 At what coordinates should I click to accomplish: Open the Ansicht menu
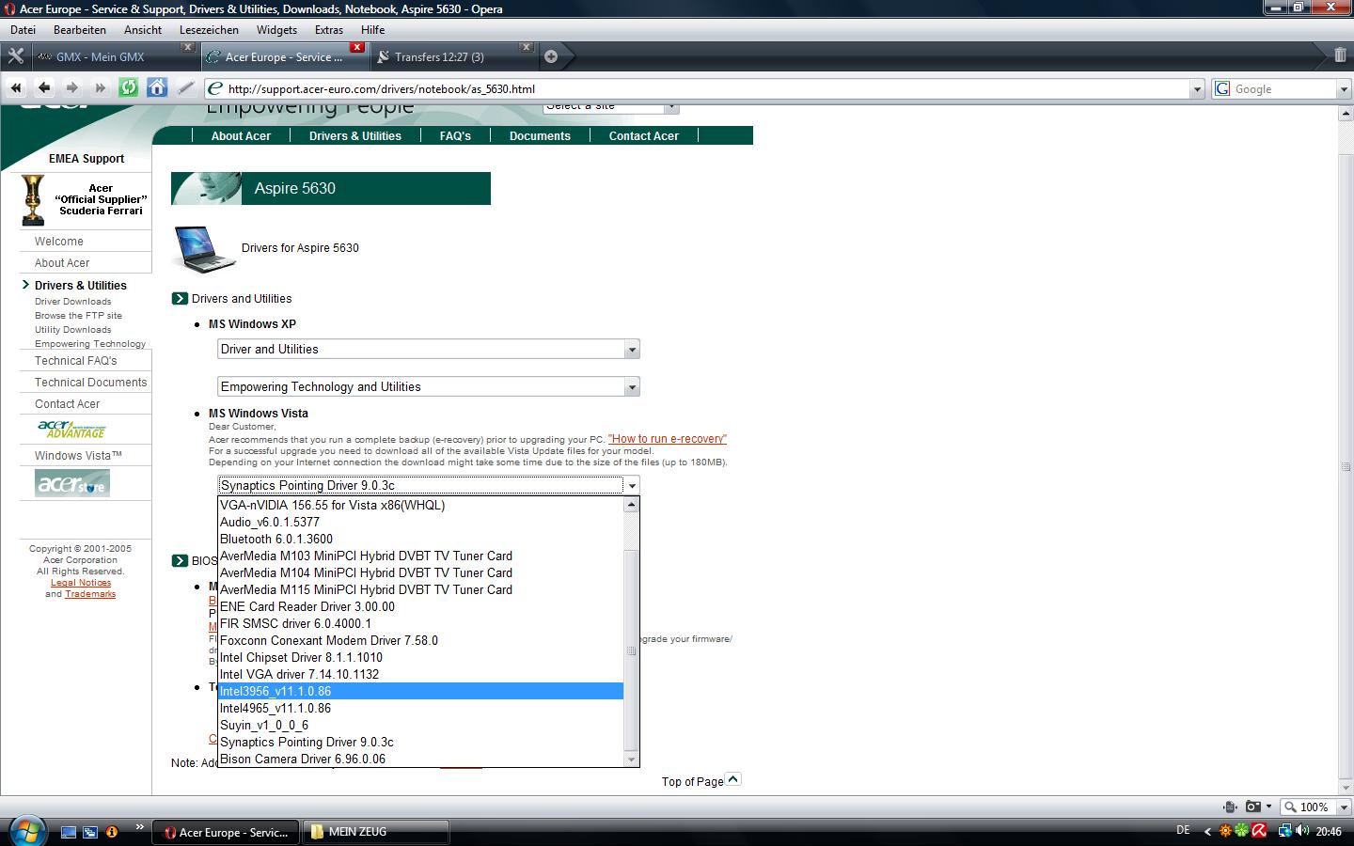143,29
